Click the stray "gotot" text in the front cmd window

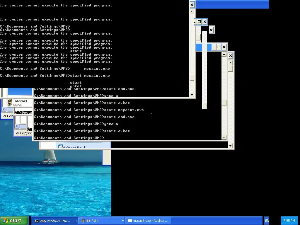[x=76, y=86]
